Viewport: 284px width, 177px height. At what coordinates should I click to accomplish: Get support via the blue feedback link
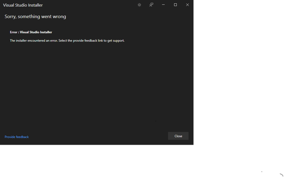[x=17, y=137]
